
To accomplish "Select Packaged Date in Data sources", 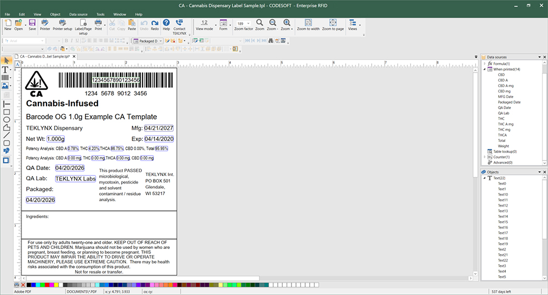I will coord(509,102).
